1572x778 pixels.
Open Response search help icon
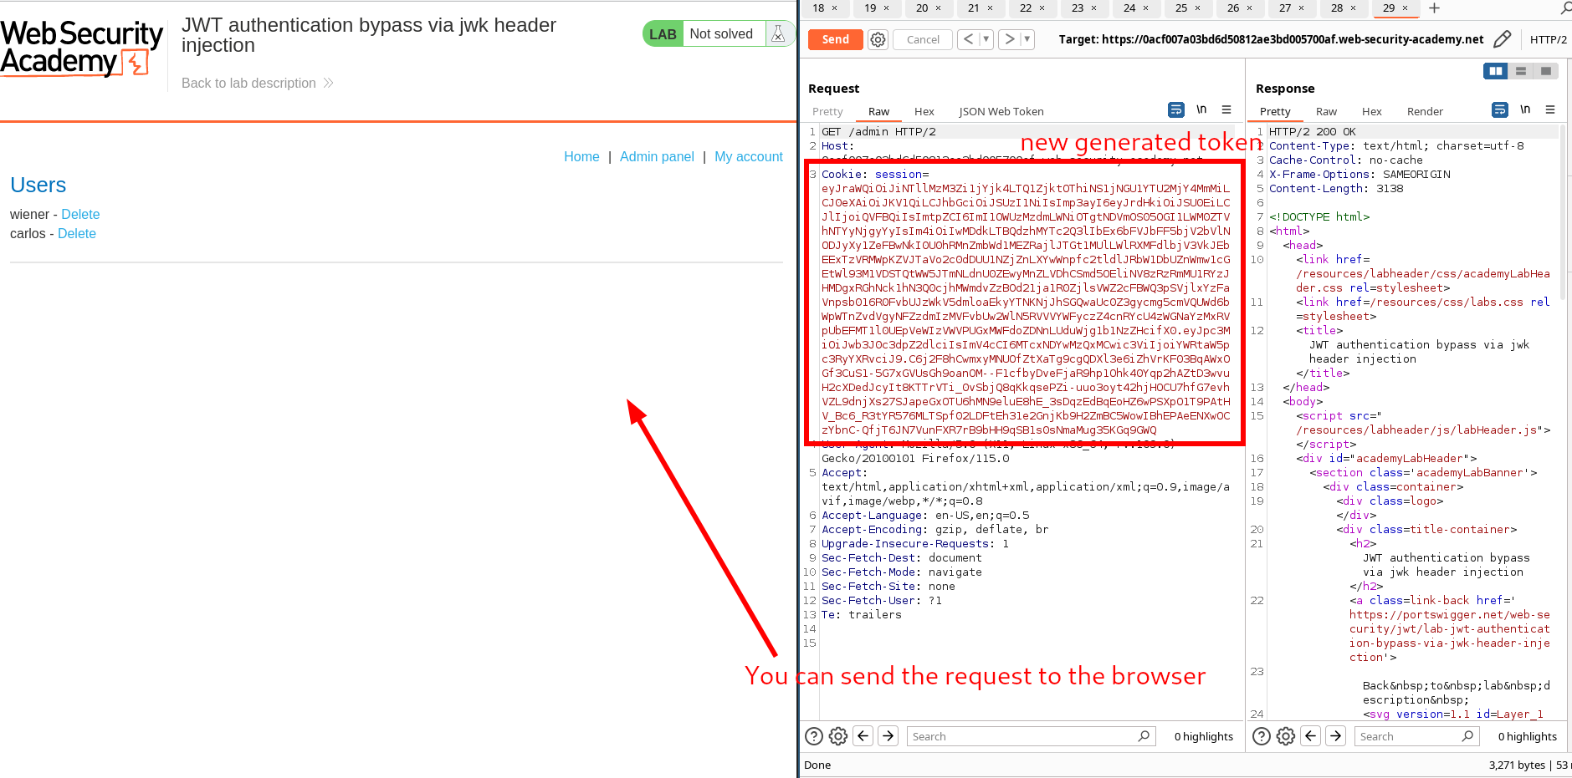click(1262, 736)
